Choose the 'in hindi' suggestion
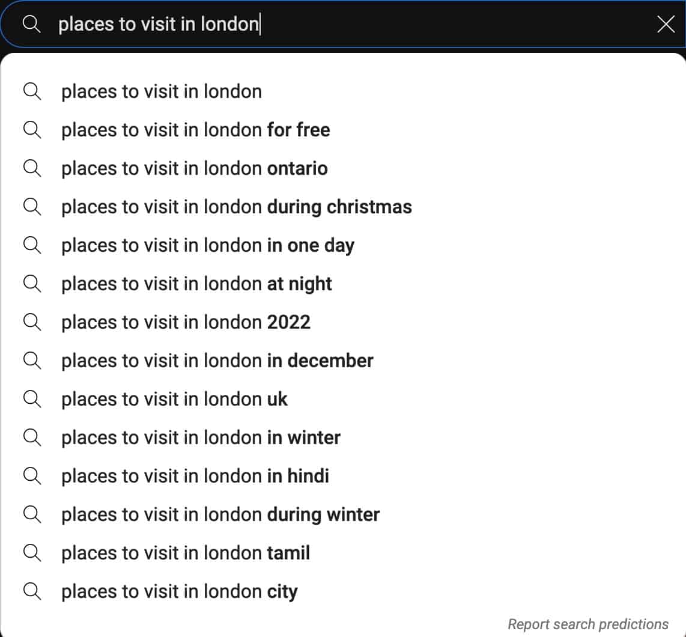Screen dimensions: 686x637 coord(343,476)
